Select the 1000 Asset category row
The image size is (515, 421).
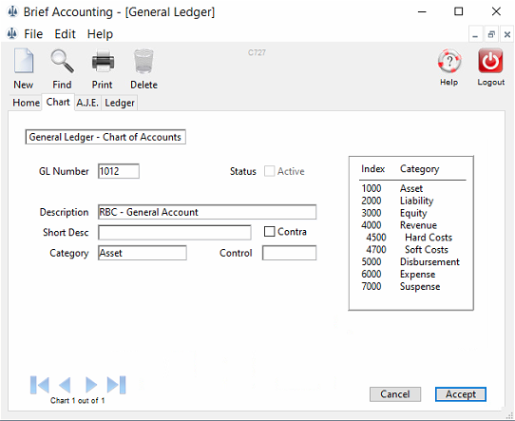[392, 188]
